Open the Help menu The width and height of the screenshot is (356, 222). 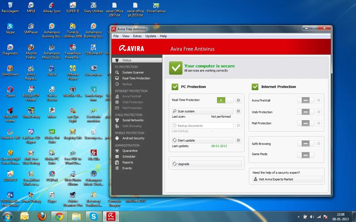point(163,36)
